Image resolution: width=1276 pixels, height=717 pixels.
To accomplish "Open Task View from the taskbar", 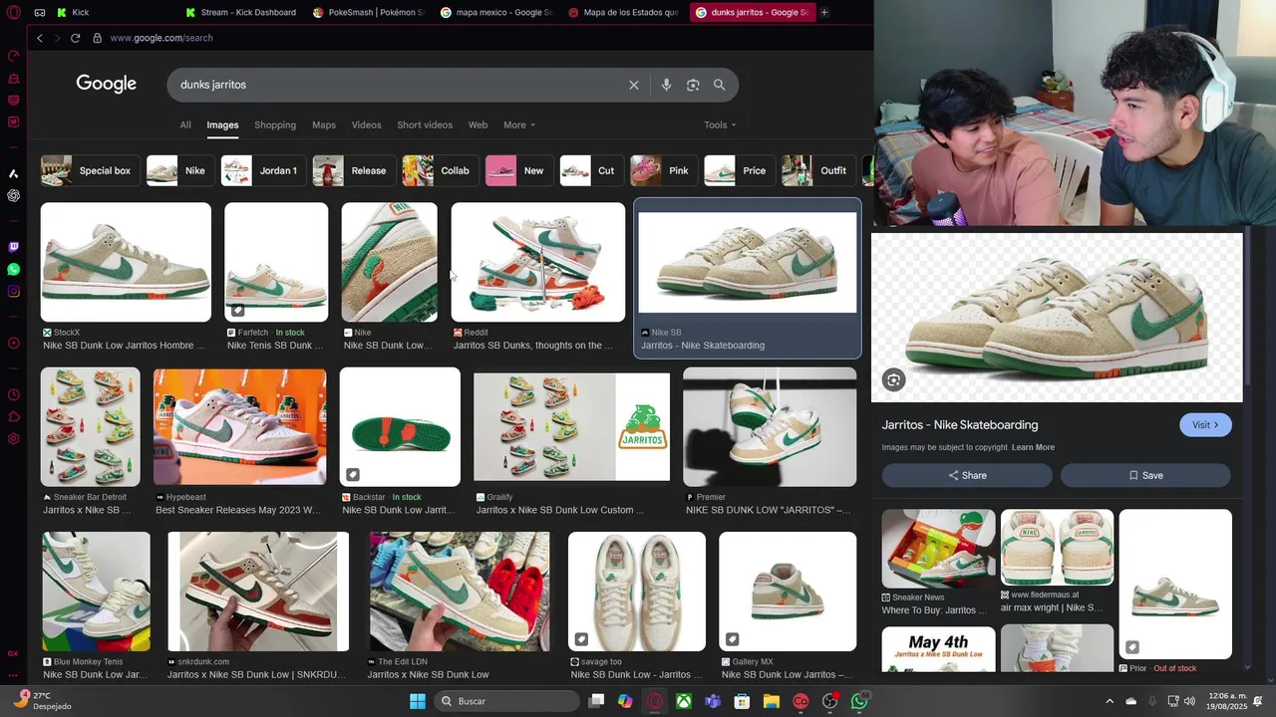I will 596,701.
